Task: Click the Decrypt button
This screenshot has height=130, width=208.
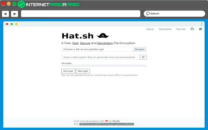Action: [x=83, y=71]
